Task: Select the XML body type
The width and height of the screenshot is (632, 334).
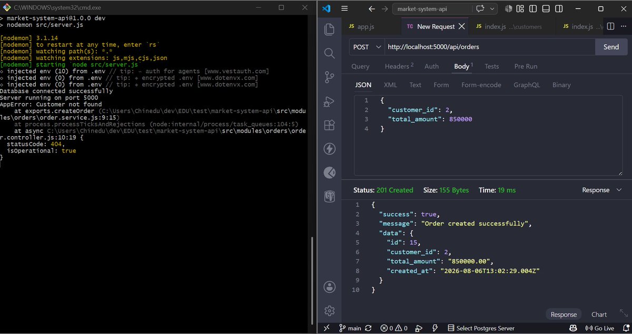Action: click(x=390, y=85)
